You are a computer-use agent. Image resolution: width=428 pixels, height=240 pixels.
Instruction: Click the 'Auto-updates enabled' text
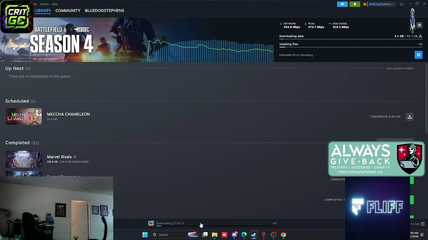[x=400, y=68]
